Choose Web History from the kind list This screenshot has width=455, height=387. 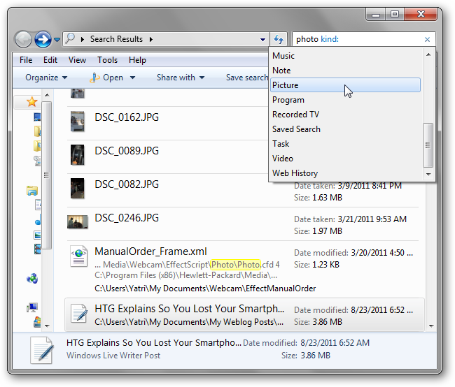click(x=345, y=173)
